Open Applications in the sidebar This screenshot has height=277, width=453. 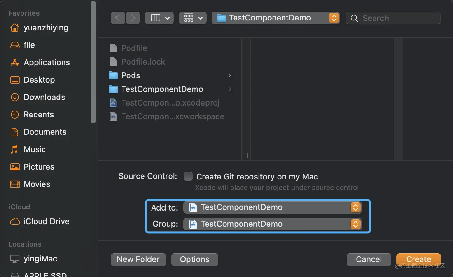[47, 62]
